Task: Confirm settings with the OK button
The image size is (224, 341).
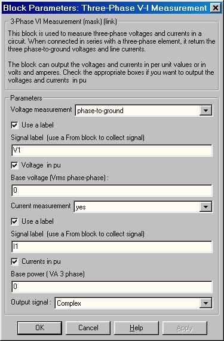Action: pyautogui.click(x=39, y=328)
